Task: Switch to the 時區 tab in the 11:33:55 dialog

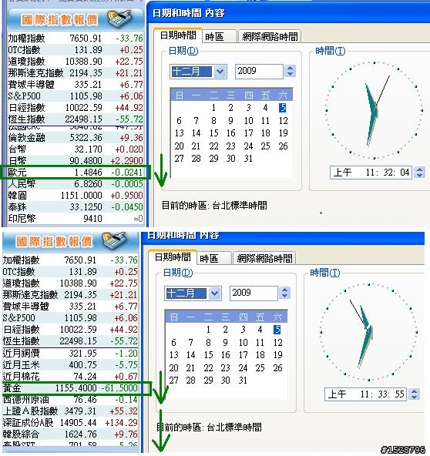Action: (x=213, y=258)
